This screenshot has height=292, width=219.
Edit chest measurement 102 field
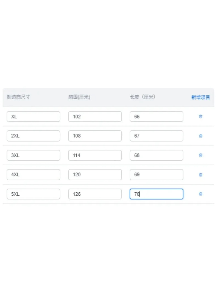[x=95, y=117]
